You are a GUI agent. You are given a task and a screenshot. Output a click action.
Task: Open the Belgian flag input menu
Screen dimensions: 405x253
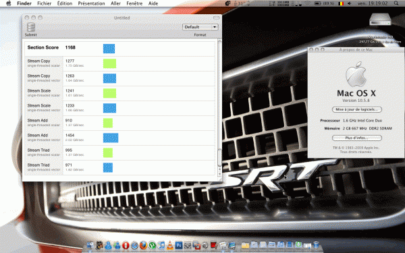click(341, 3)
